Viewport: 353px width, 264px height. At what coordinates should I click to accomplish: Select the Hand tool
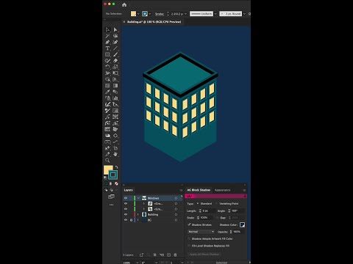[x=115, y=154]
